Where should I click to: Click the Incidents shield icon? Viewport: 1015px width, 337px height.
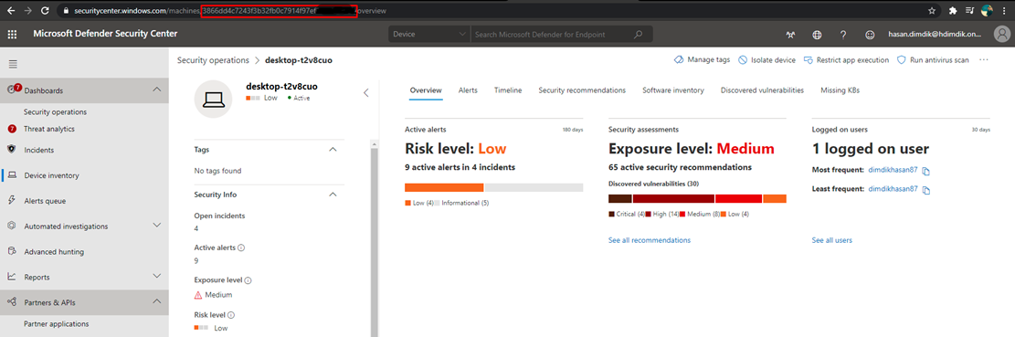tap(12, 150)
